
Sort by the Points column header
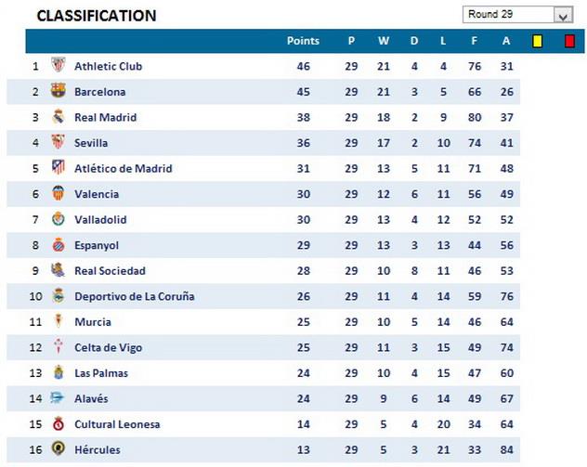(x=303, y=41)
